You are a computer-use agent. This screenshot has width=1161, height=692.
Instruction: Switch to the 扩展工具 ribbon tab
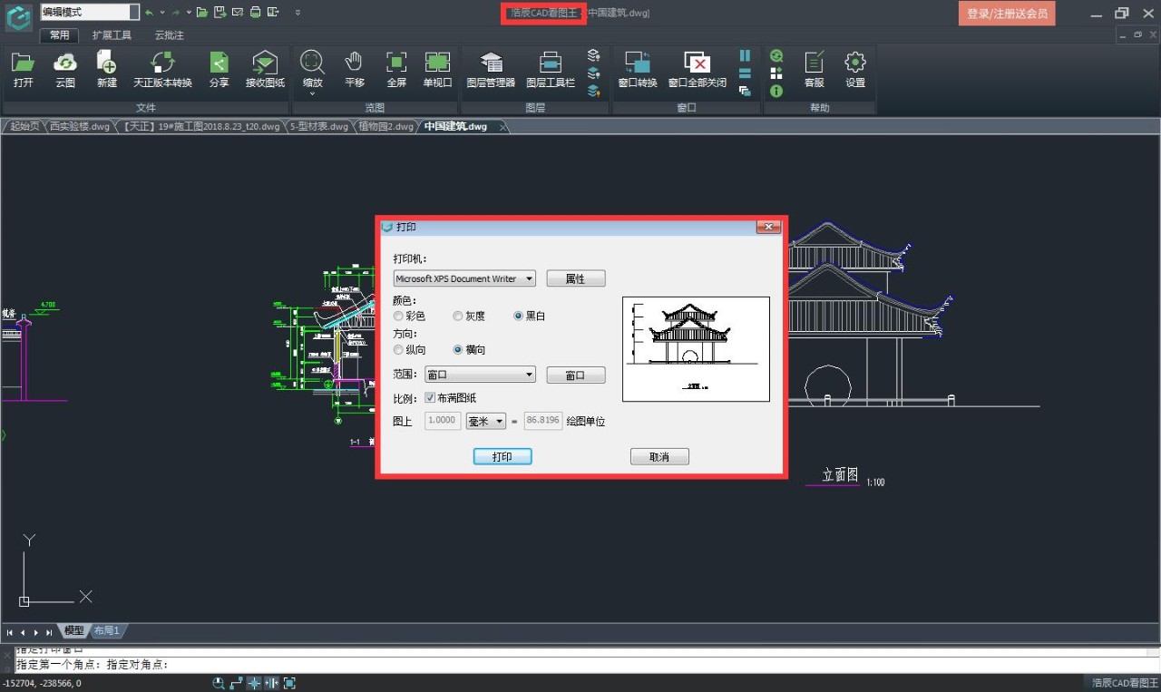pos(113,35)
